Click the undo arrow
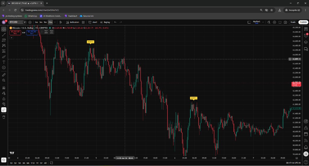Image resolution: width=309 pixels, height=166 pixels. pos(115,22)
